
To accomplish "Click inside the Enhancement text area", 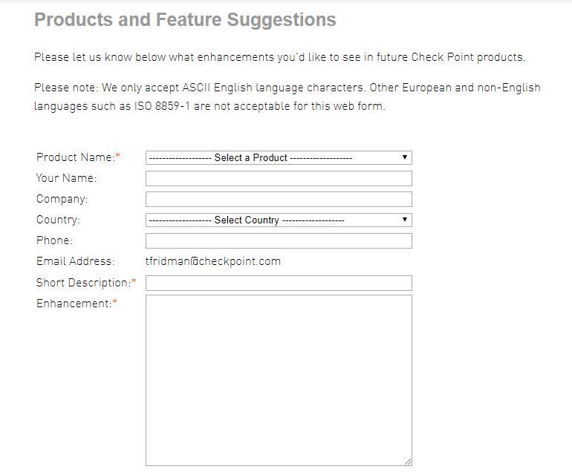I will [x=279, y=380].
